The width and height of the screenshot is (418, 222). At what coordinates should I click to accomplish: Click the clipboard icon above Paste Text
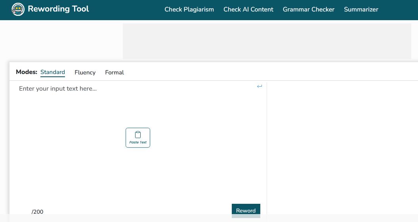coord(138,135)
